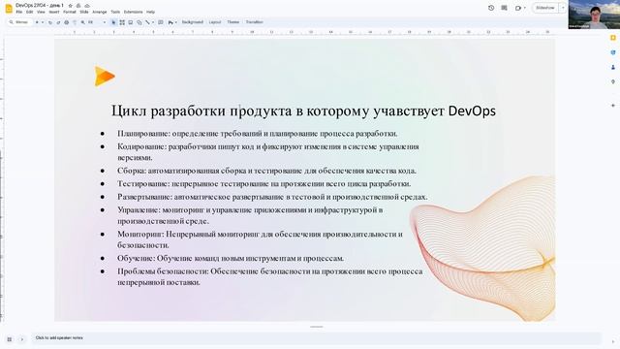Image resolution: width=620 pixels, height=349 pixels.
Task: Open the Help menu
Action: tap(151, 12)
